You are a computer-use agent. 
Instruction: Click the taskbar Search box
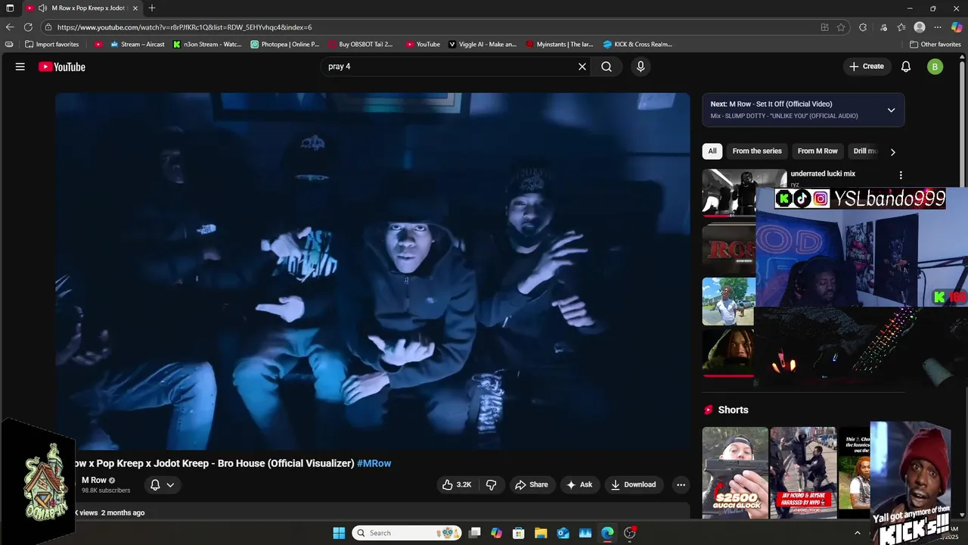408,533
